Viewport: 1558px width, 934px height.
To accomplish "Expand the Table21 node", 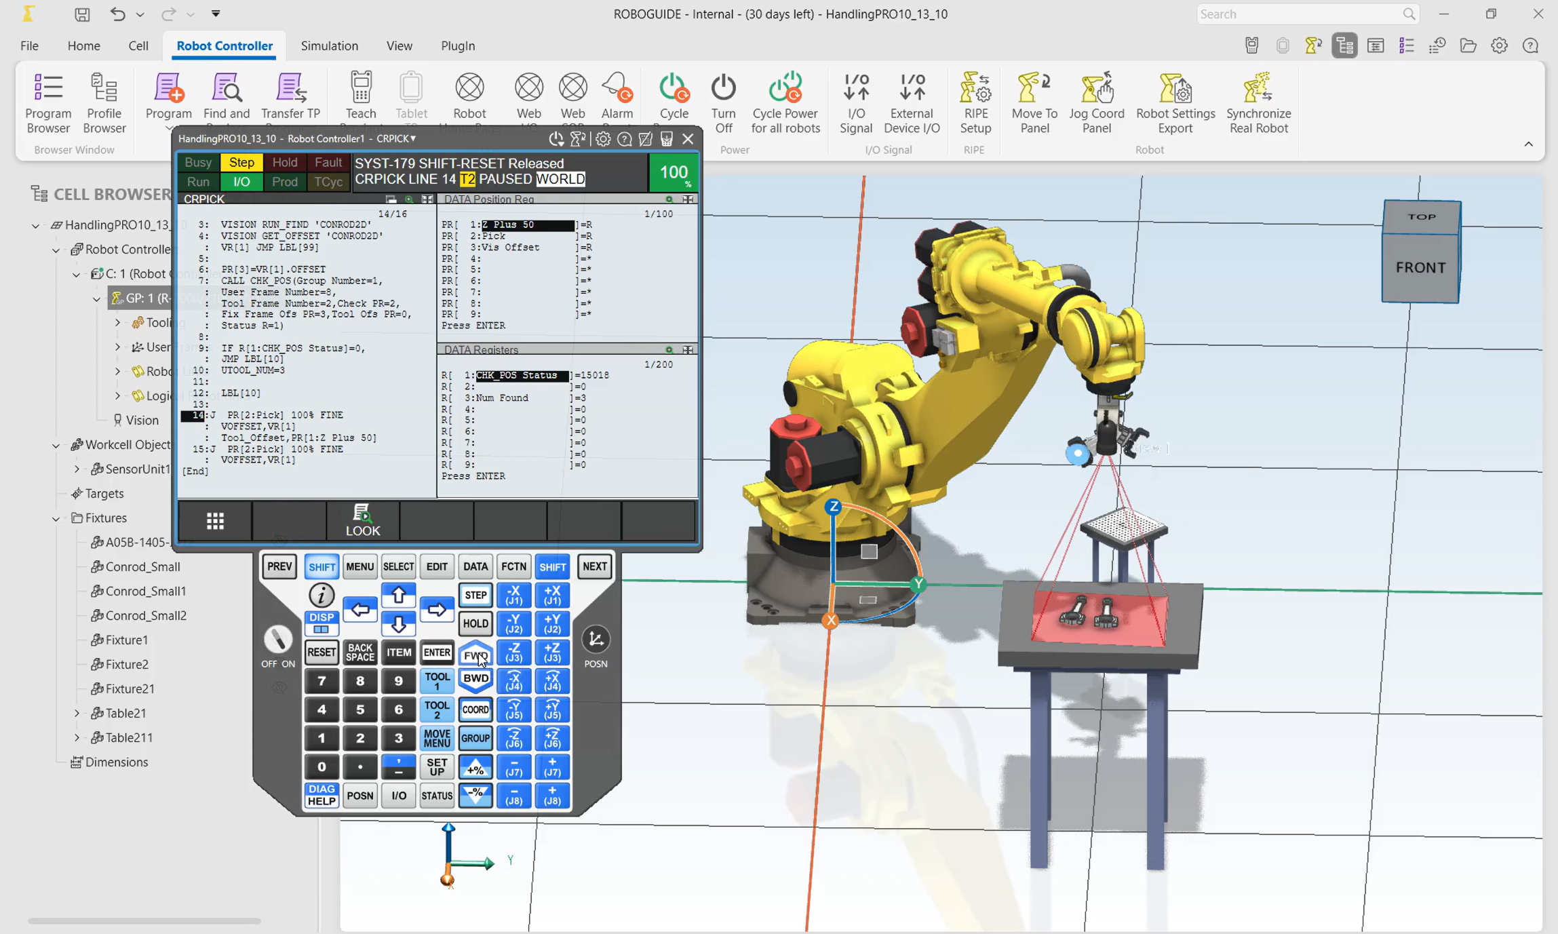I will (x=77, y=714).
